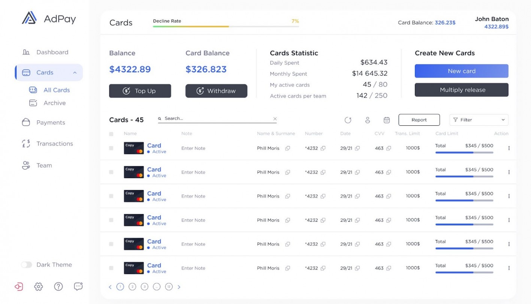
Task: Open third row's three-dot action menu
Action: 509,196
